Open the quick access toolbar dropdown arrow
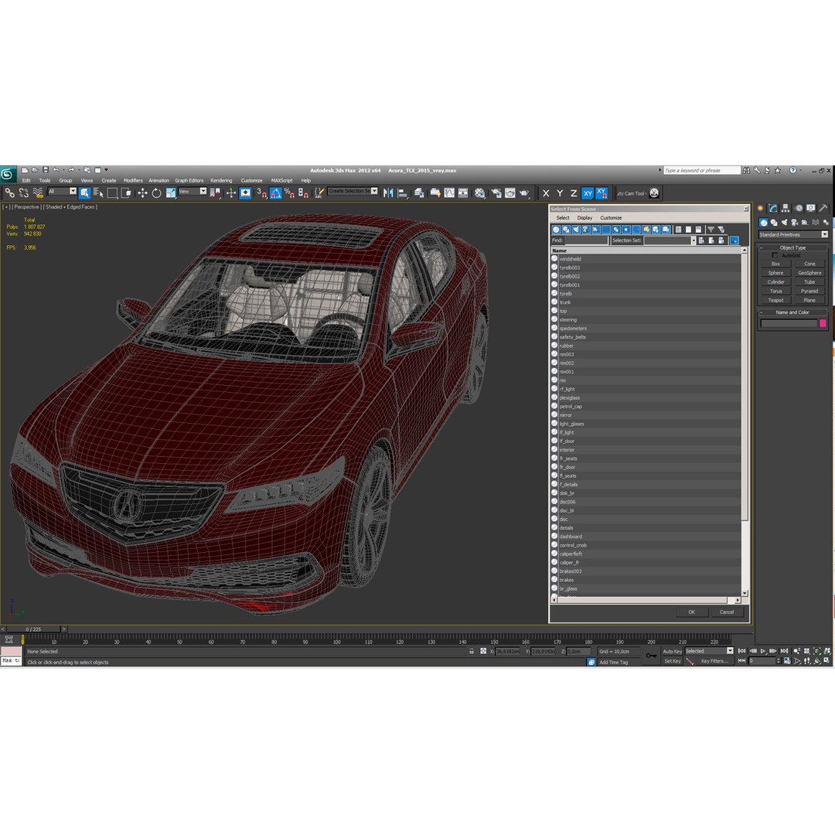The image size is (835, 835). point(107,170)
